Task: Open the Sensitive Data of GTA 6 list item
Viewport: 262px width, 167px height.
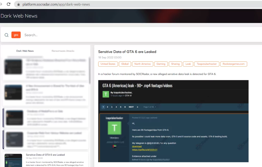Action: [x=46, y=160]
